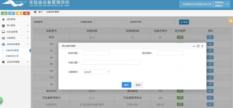Click the 提交 button
This screenshot has height=108, width=233.
click(x=126, y=85)
